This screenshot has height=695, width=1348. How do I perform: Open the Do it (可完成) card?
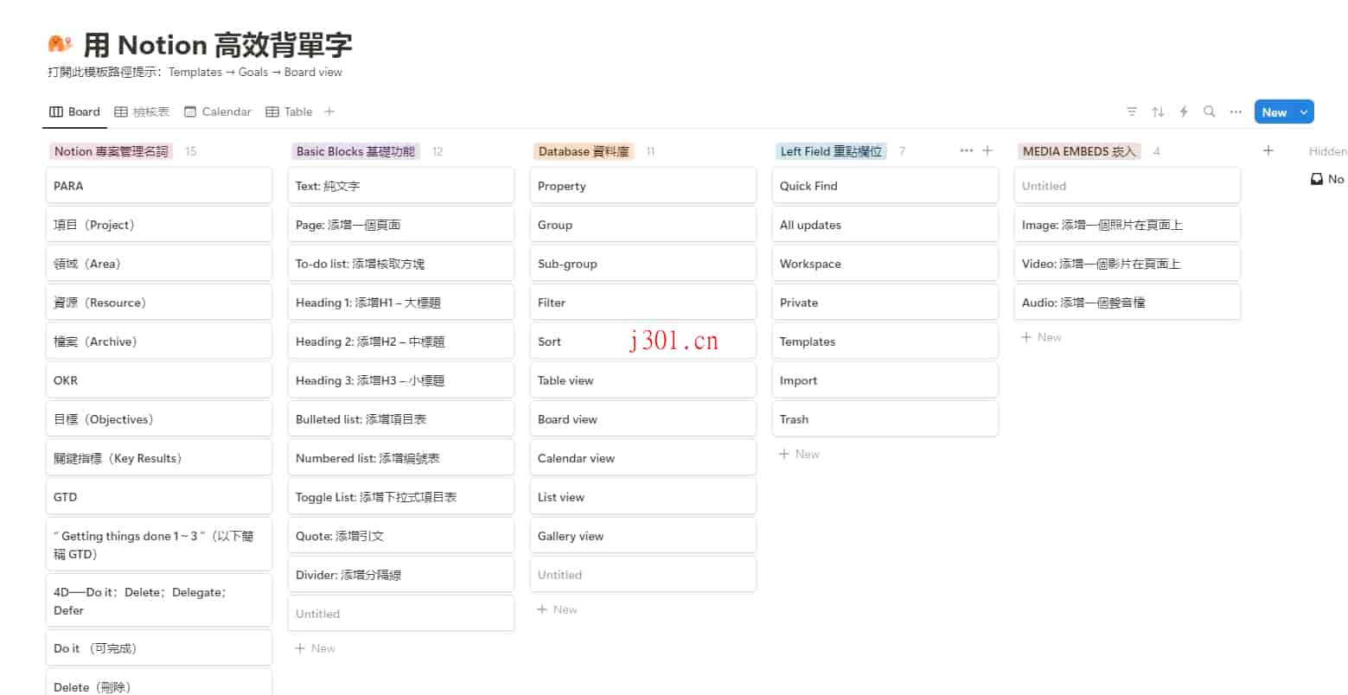point(159,648)
